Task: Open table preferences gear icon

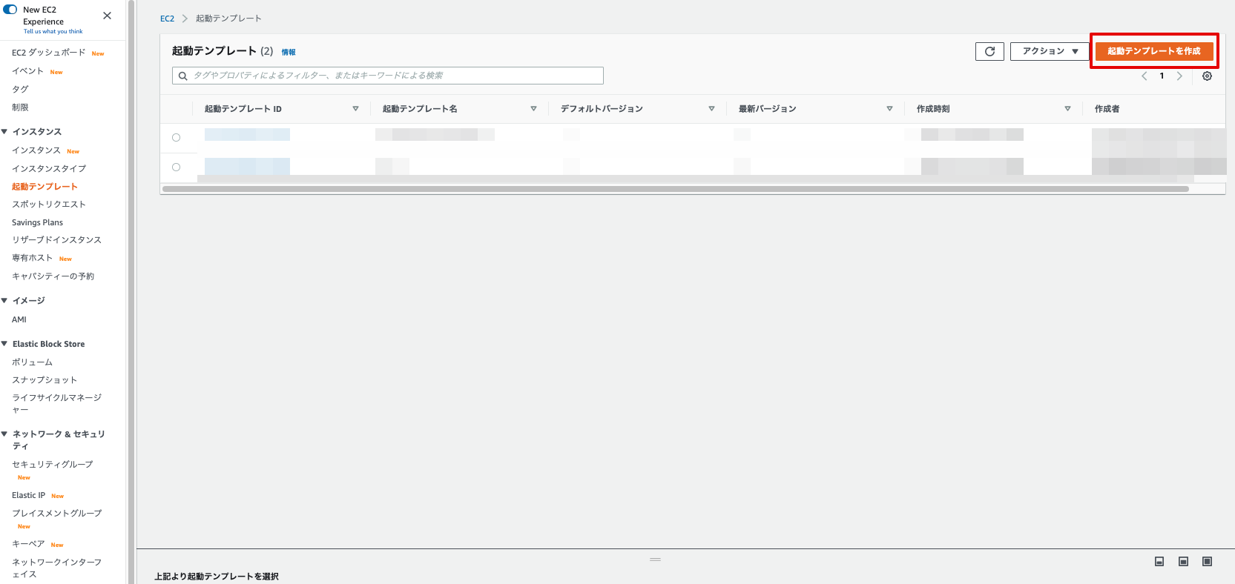Action: (x=1207, y=76)
